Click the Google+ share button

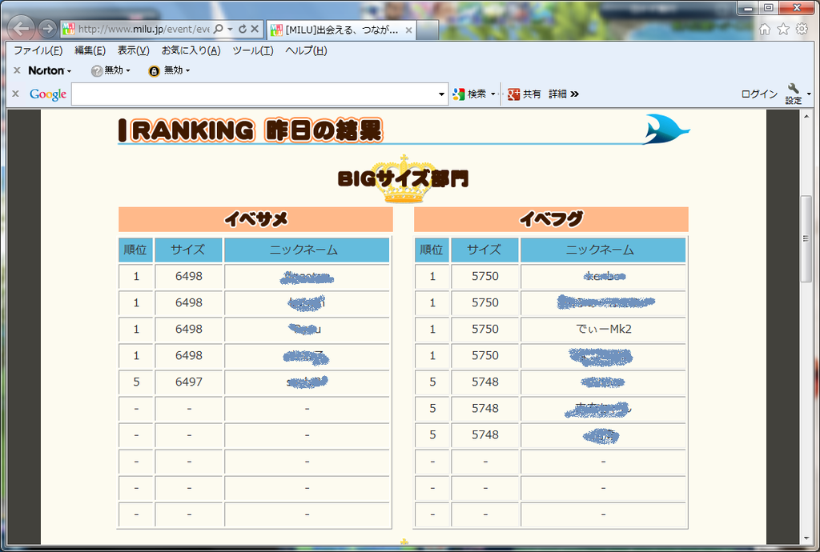pyautogui.click(x=525, y=94)
